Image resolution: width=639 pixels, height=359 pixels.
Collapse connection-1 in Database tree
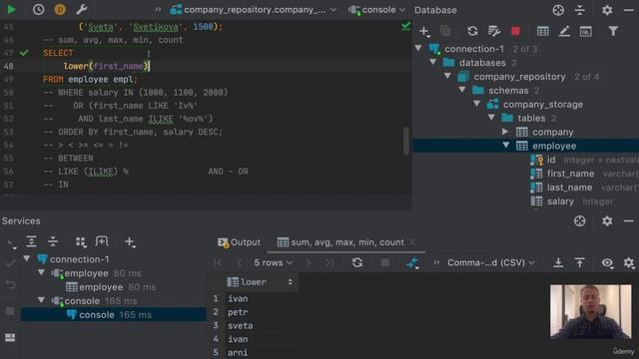[x=418, y=49]
